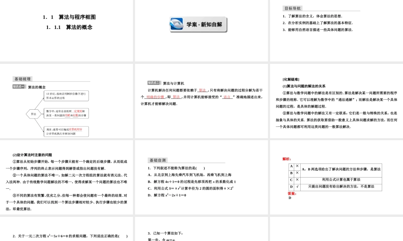Click the 知识点一 算法的概念 label icon
The width and height of the screenshot is (403, 241).
[19, 86]
